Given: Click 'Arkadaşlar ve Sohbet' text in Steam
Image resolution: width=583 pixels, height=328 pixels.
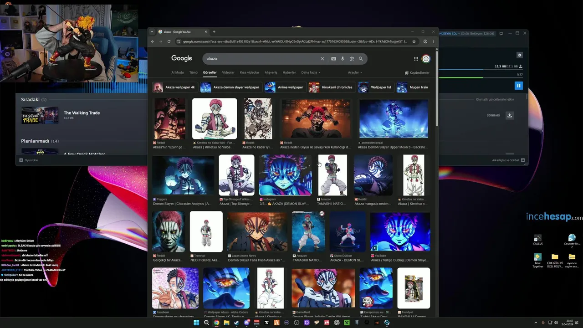Looking at the screenshot, I should pyautogui.click(x=506, y=160).
